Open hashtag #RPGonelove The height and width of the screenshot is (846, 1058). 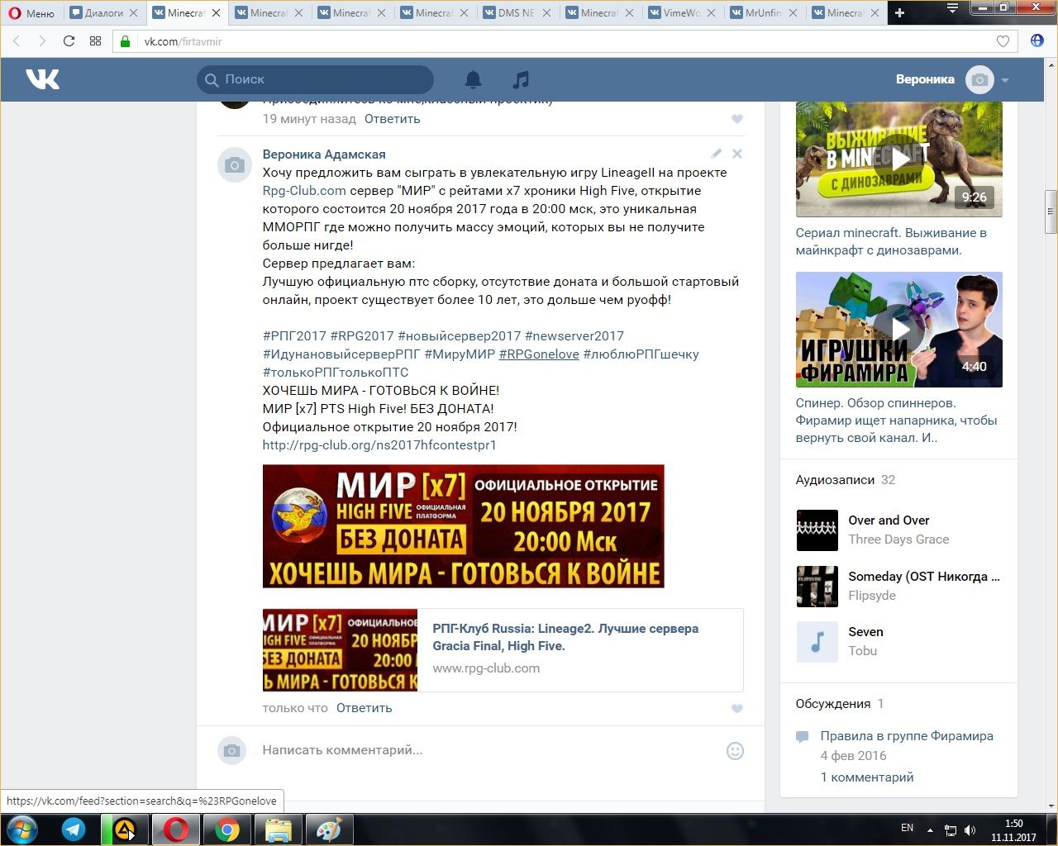tap(539, 354)
